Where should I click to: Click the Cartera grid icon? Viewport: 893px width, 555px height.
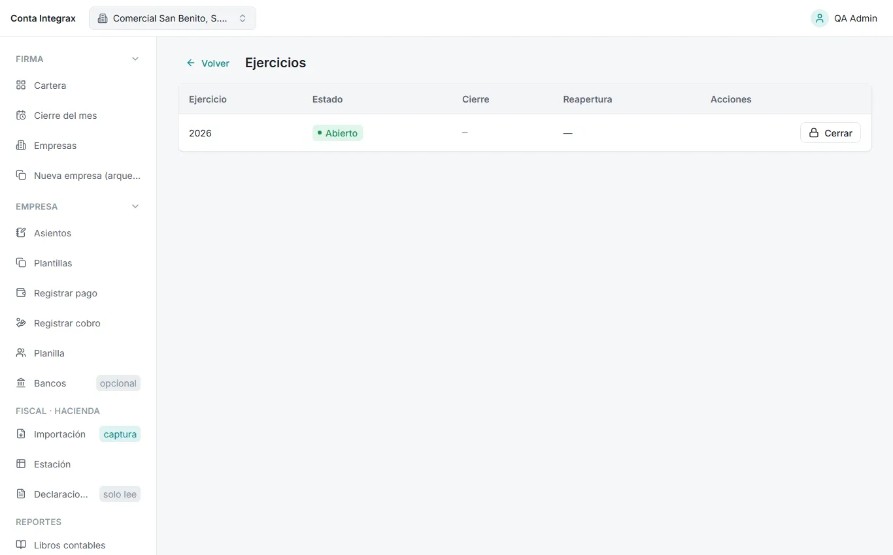click(x=21, y=86)
